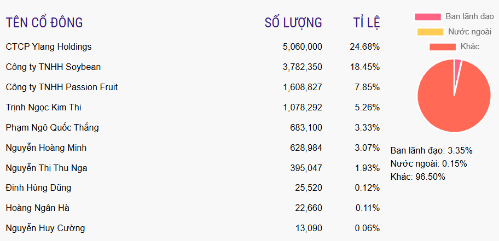Click the 5,060,000 share quantity value
This screenshot has height=241, width=499.
point(303,47)
